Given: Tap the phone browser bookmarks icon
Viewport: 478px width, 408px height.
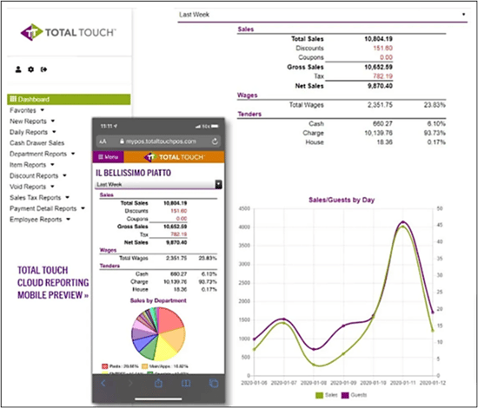Looking at the screenshot, I should point(186,384).
